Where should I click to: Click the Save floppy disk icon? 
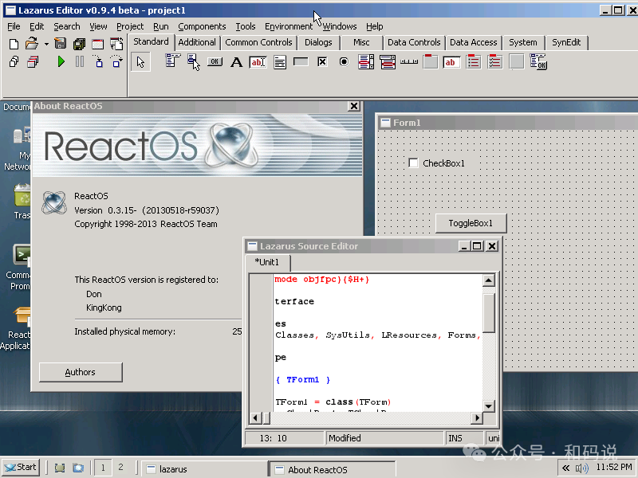[x=61, y=44]
